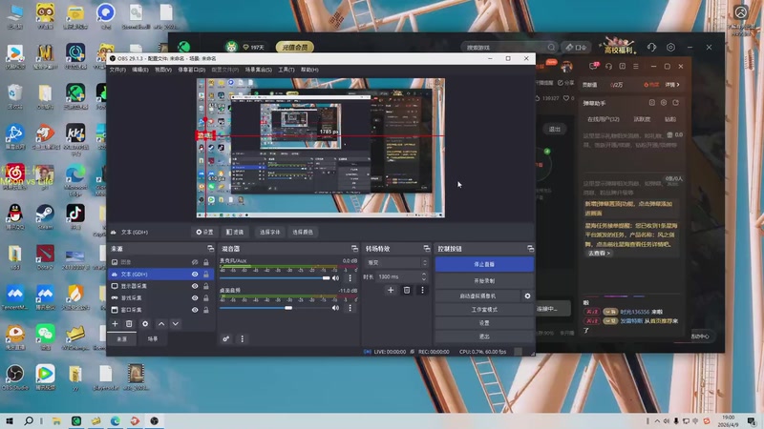Image resolution: width=764 pixels, height=429 pixels.
Task: Toggle lock on the 文本 (GDI+) source
Action: [x=206, y=275]
